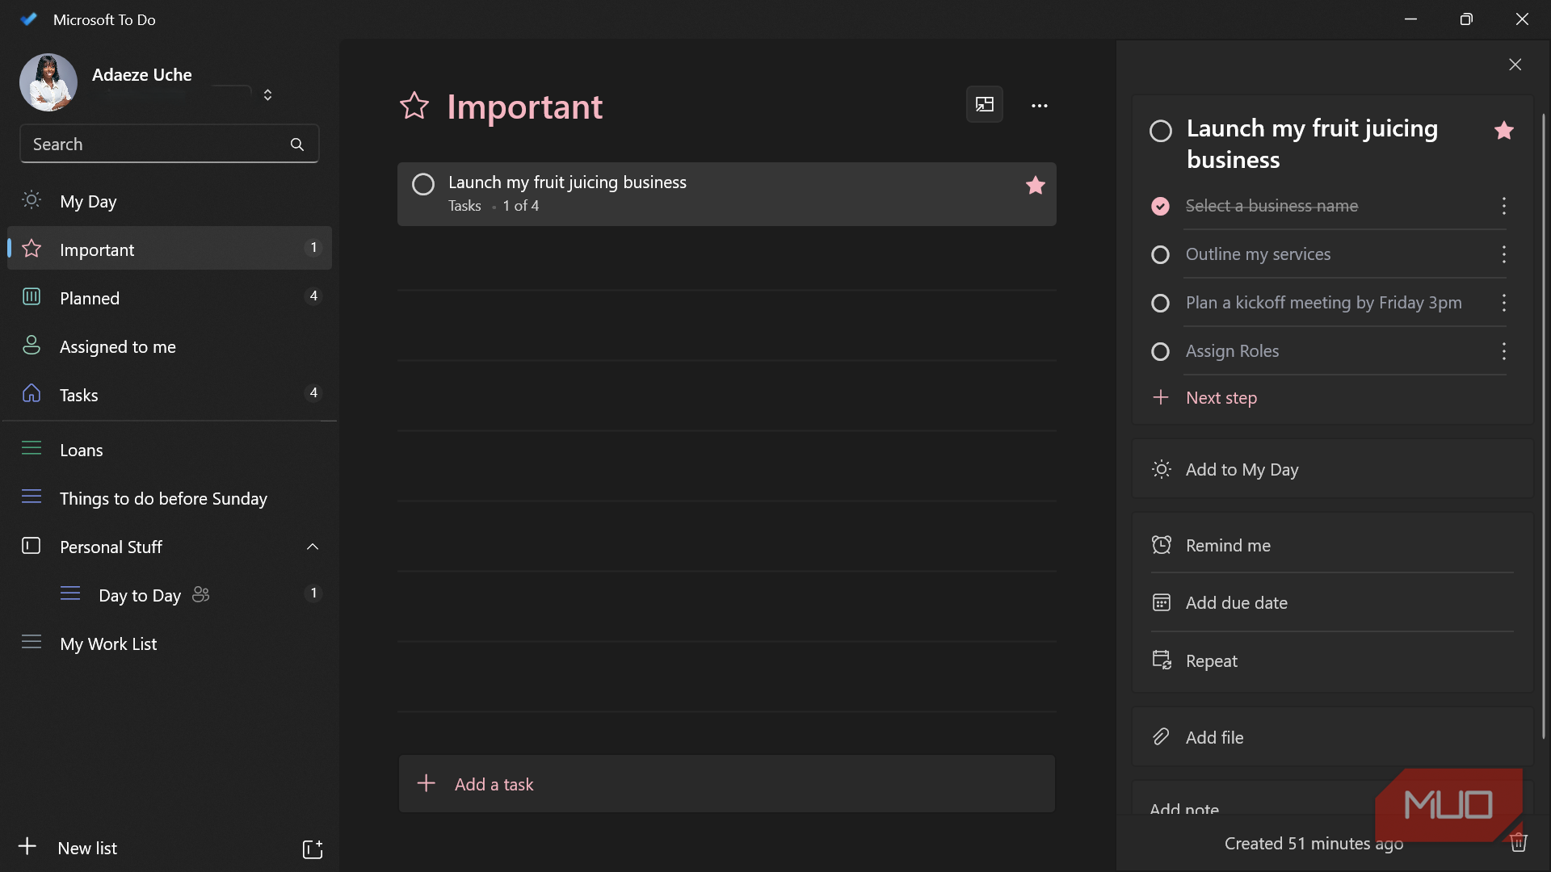Click the Add to My Day sun icon

coord(1161,469)
